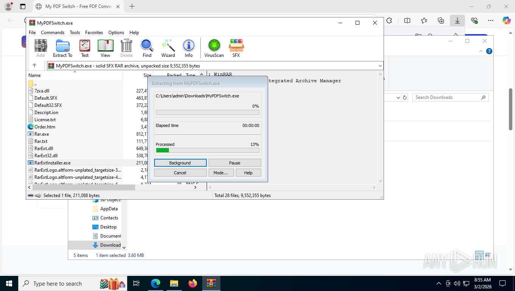Image resolution: width=515 pixels, height=291 pixels.
Task: Open the WinRAR Help menu
Action: [134, 33]
